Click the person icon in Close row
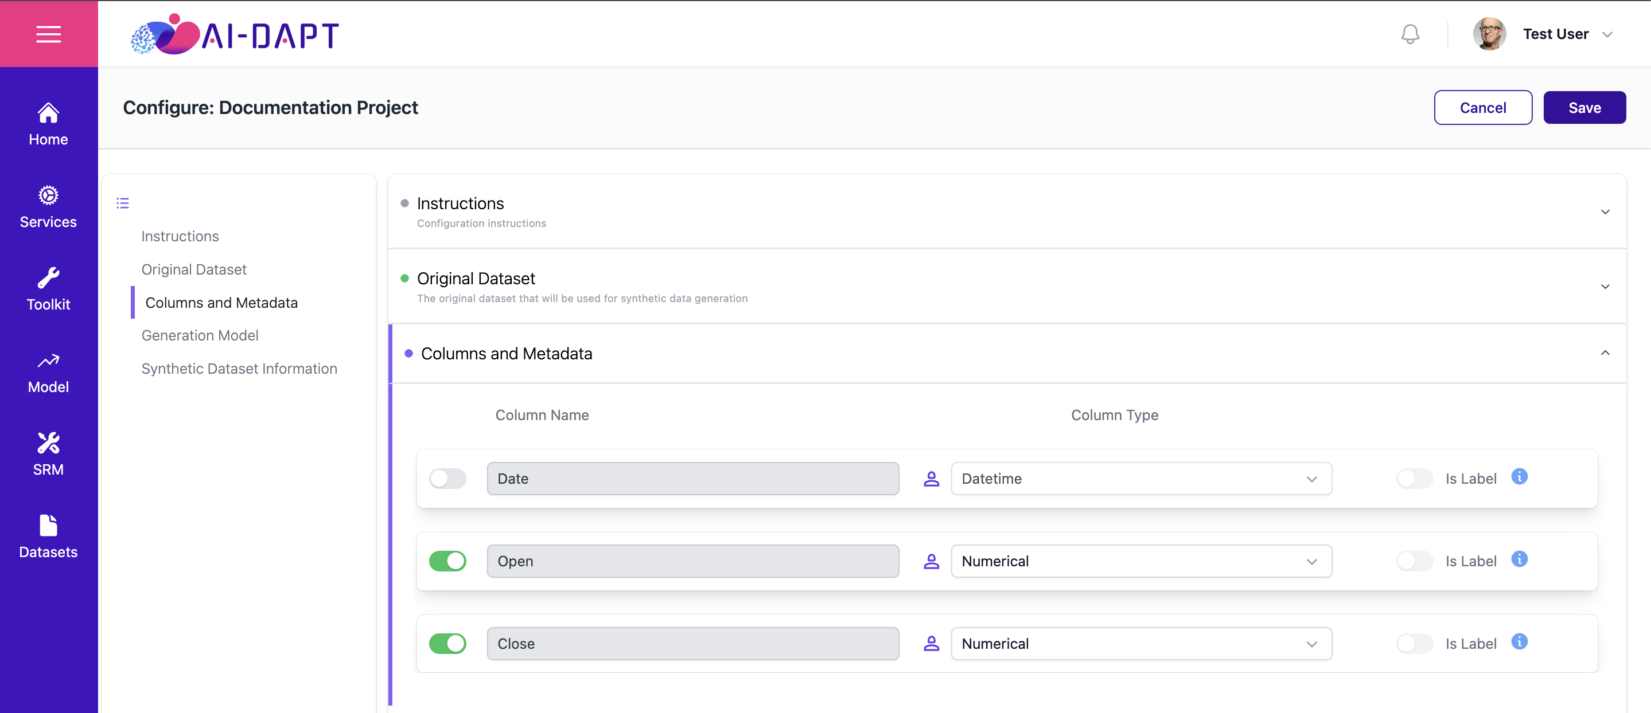This screenshot has width=1651, height=713. pyautogui.click(x=931, y=644)
